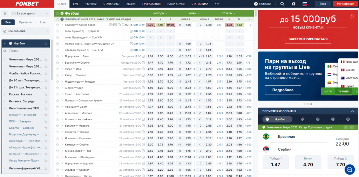Click the question mark on red promo banner
Viewport: 359px width, 177px height.
[352, 16]
